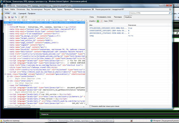Viewport: 179px width, 123px height.
Task: Save the HTML with the floppy disk icon
Action: pyautogui.click(x=12, y=17)
